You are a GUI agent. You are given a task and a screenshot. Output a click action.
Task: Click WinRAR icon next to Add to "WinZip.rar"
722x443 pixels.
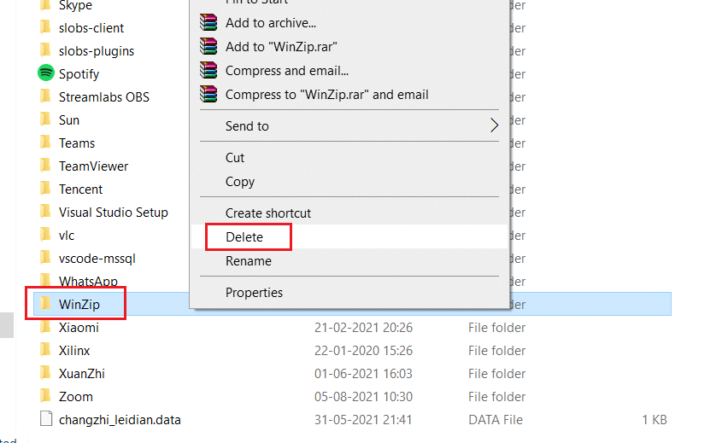(208, 47)
